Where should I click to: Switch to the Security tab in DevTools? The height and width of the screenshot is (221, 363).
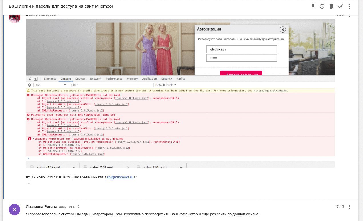167,79
